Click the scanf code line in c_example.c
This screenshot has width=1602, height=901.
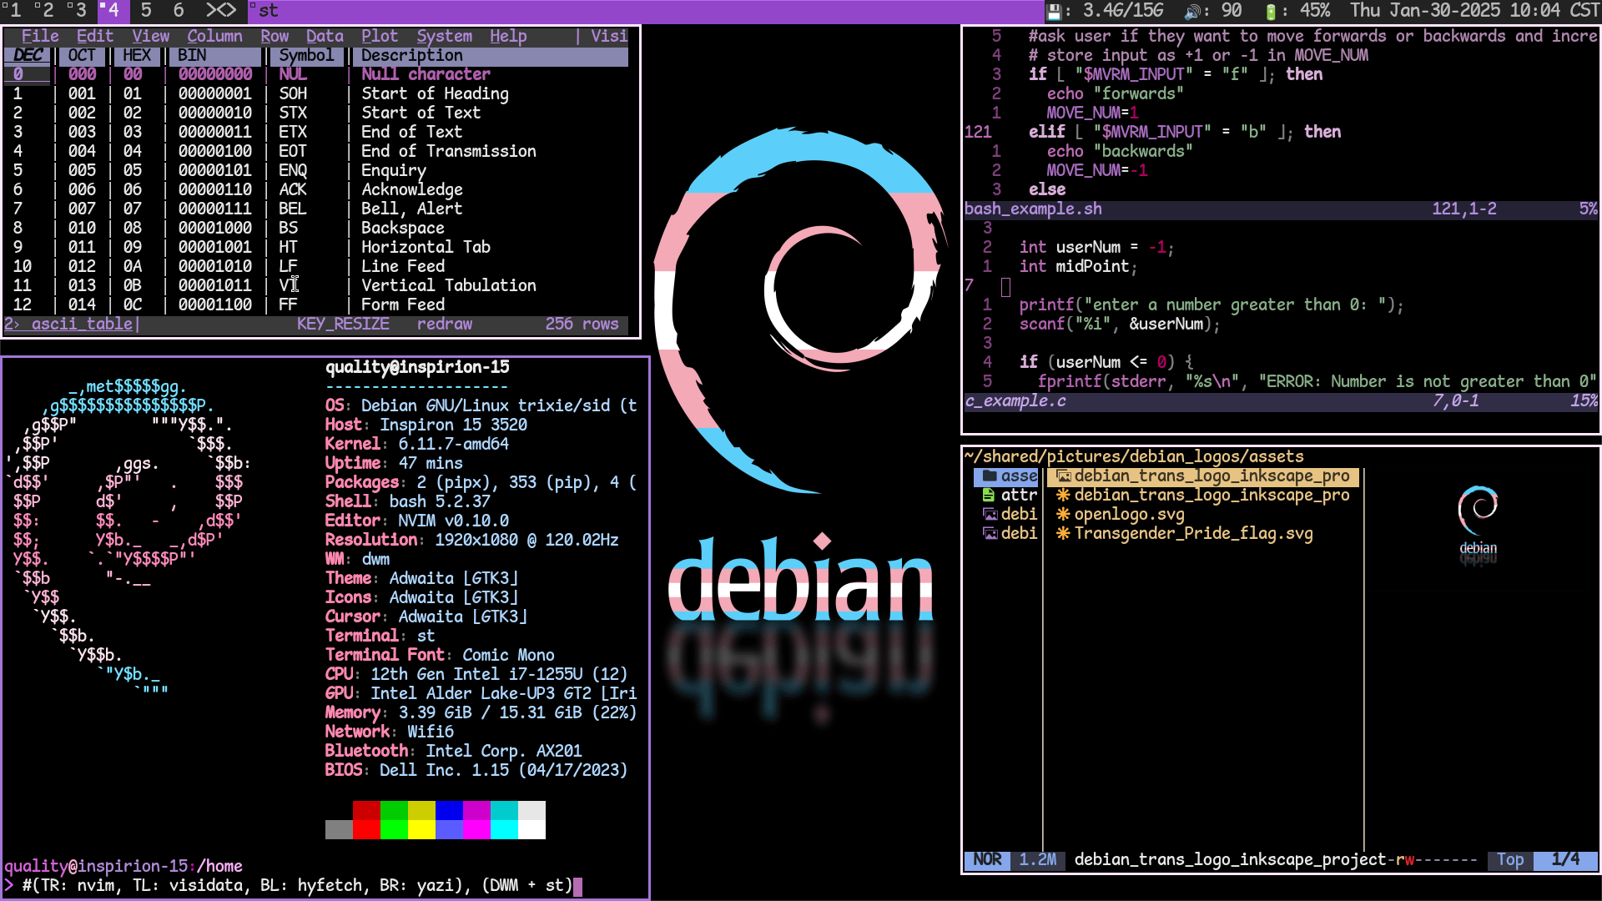point(1120,324)
